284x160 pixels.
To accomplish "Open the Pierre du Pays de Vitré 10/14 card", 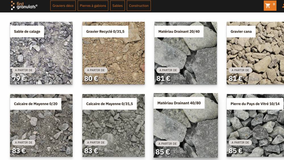I will pos(255,125).
